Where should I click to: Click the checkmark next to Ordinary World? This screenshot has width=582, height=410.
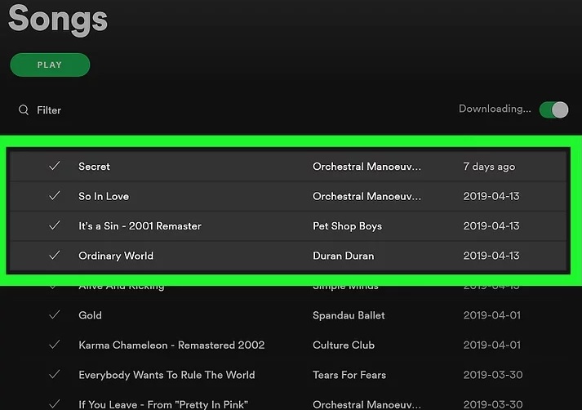click(55, 255)
